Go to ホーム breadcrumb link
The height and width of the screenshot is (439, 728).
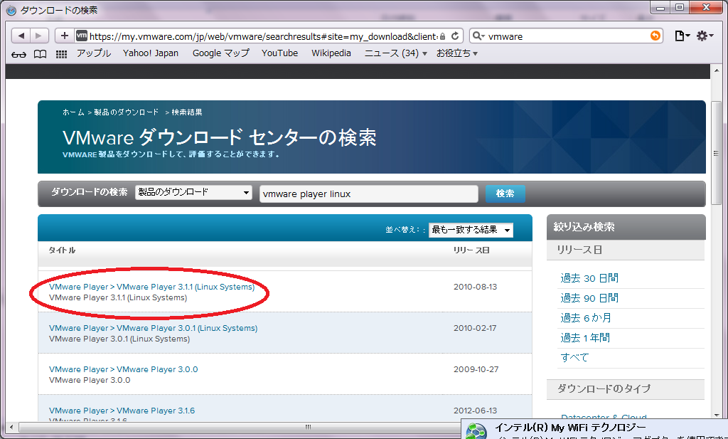[x=73, y=112]
